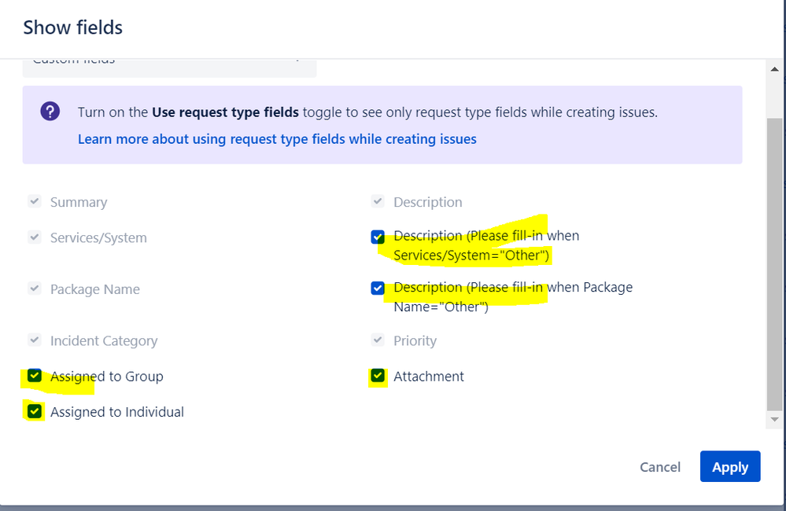Screen dimensions: 786x511
Task: Click the purple question mark help icon
Action: (x=50, y=111)
